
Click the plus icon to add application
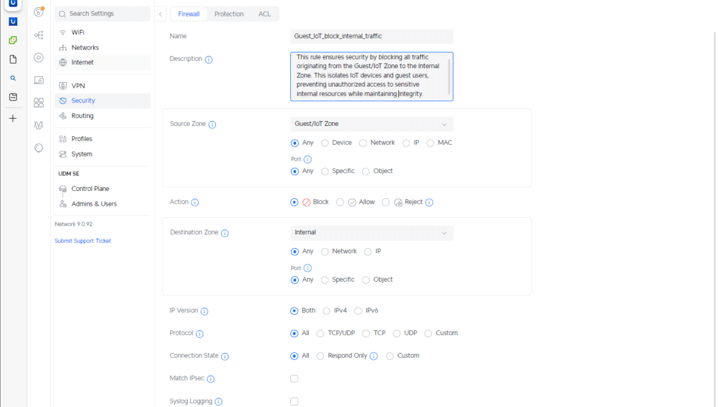[13, 118]
